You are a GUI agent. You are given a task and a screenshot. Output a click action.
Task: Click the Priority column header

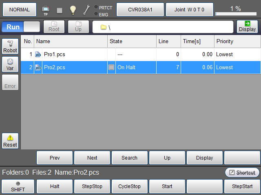[237, 41]
